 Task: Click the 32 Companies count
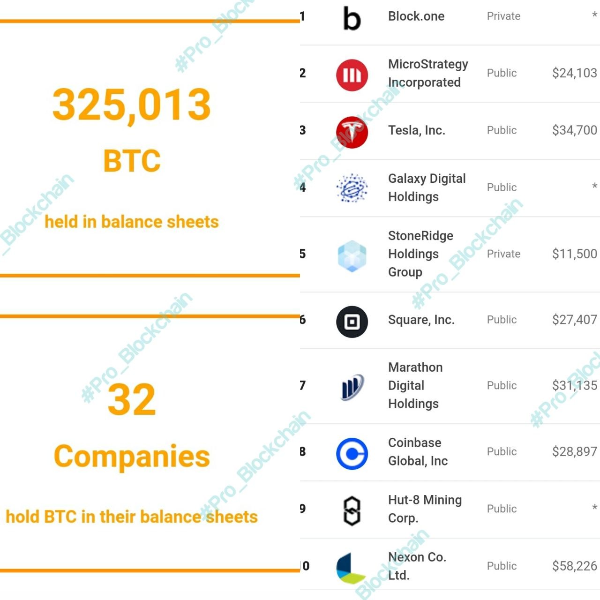(132, 399)
